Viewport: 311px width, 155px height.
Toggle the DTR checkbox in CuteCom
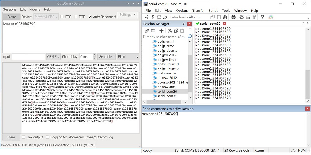click(x=76, y=17)
